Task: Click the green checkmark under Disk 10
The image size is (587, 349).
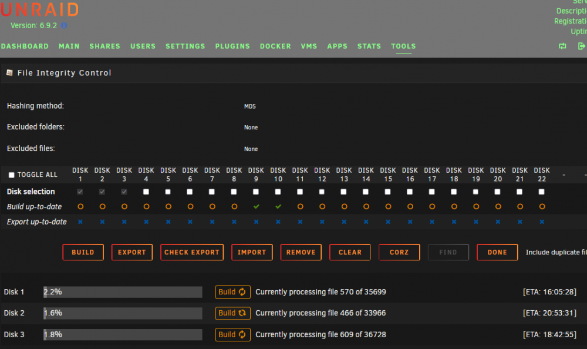Action: pos(278,207)
